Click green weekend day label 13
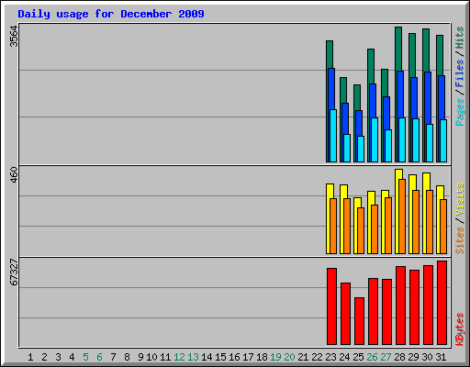This screenshot has height=367, width=470. pyautogui.click(x=193, y=357)
